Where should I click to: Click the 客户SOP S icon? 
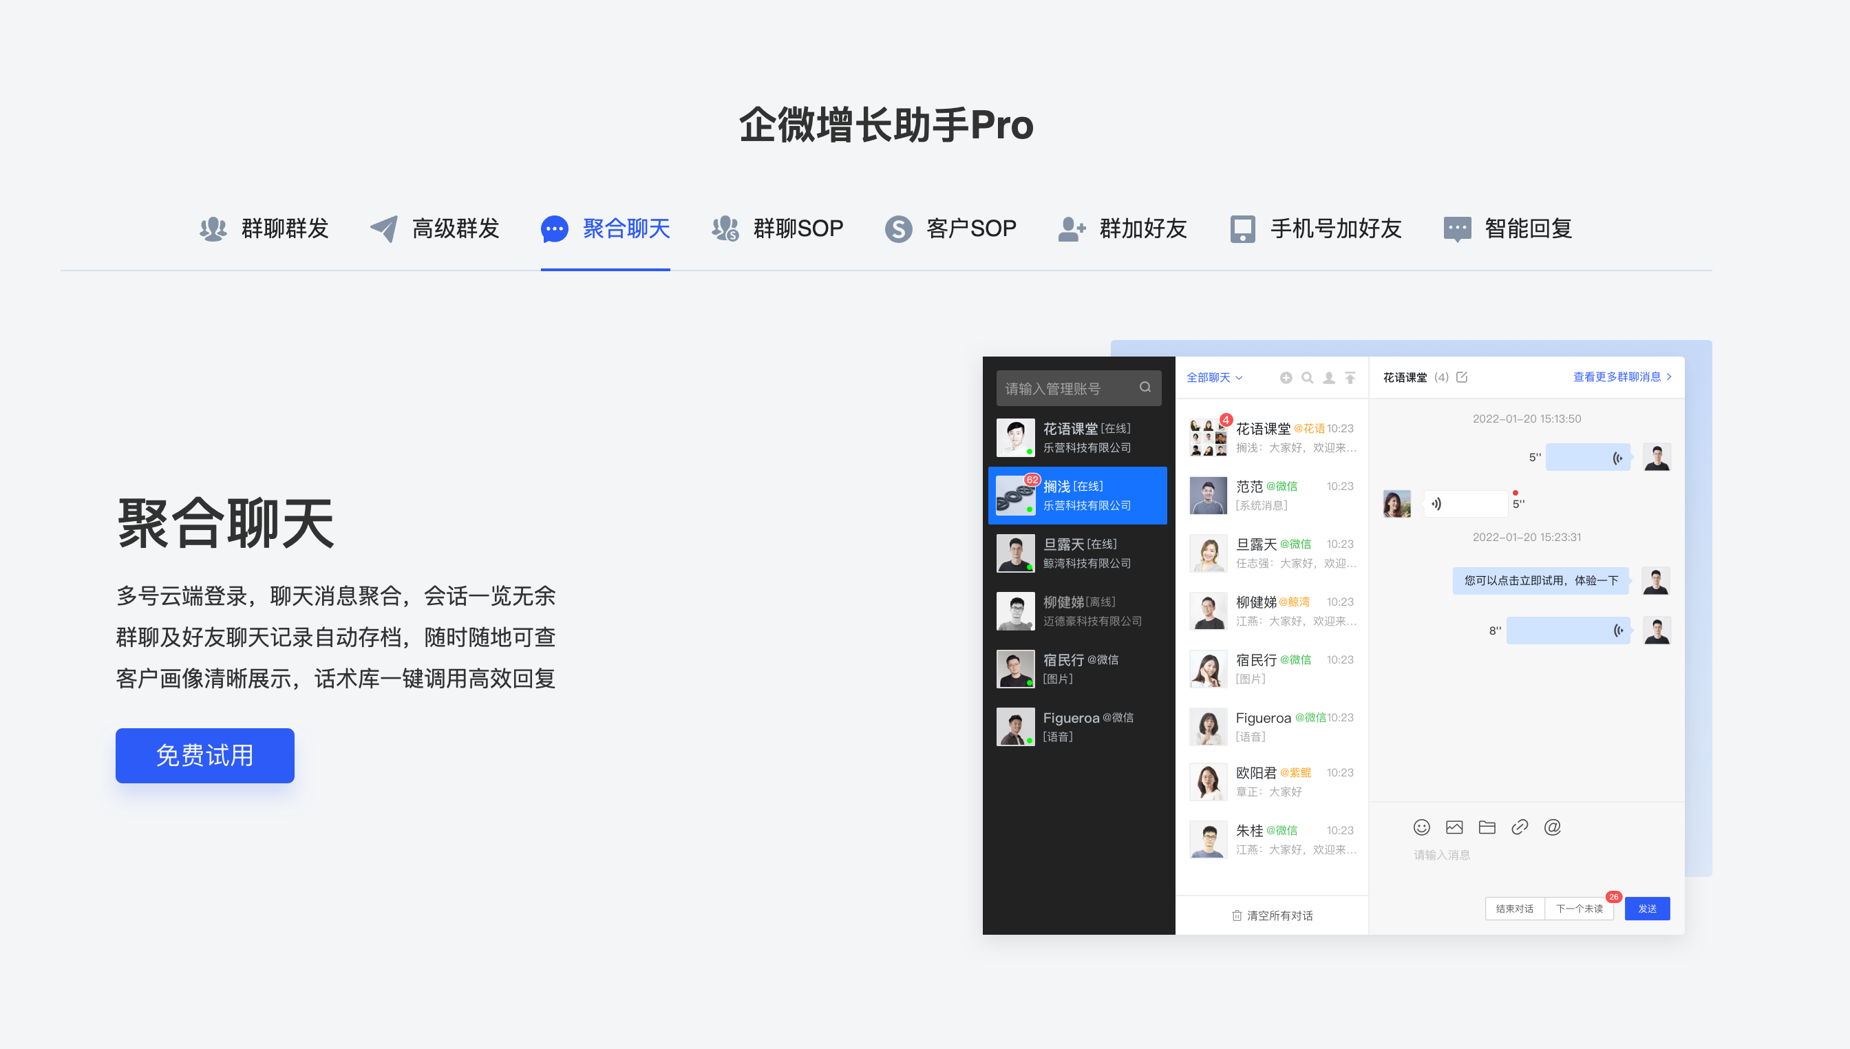pyautogui.click(x=898, y=229)
